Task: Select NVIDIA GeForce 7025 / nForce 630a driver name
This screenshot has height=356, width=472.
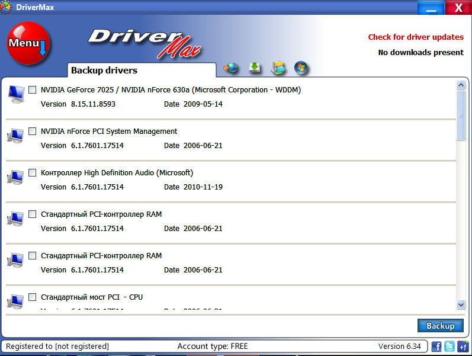Action: point(171,90)
